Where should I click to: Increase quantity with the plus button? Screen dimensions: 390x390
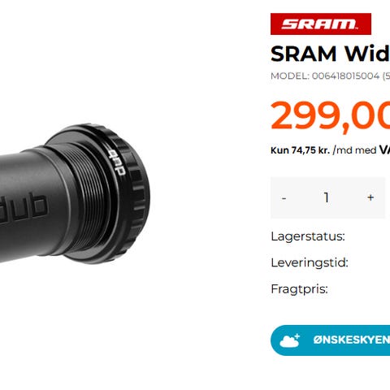(x=370, y=197)
